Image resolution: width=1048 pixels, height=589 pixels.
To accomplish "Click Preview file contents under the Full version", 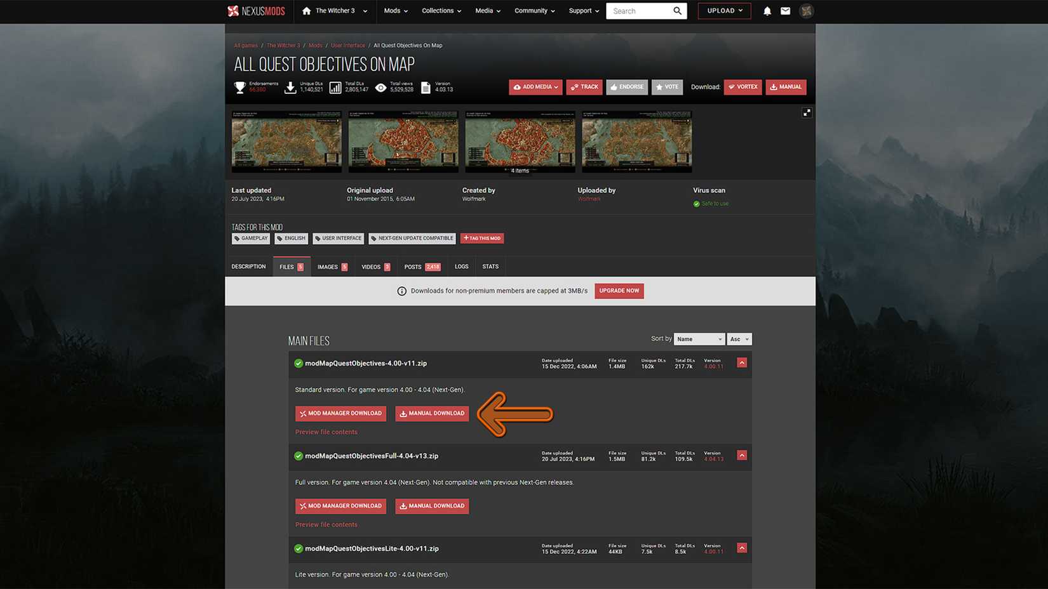I will 326,525.
